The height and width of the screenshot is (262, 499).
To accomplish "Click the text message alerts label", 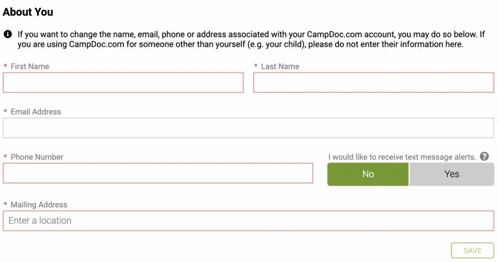I will 402,157.
